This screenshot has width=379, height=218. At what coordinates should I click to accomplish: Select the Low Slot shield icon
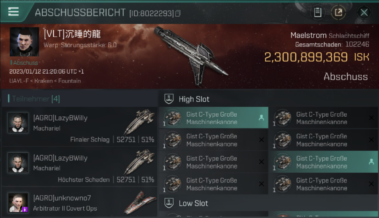(x=169, y=203)
